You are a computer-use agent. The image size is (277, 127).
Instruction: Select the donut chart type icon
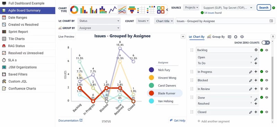(x=74, y=10)
